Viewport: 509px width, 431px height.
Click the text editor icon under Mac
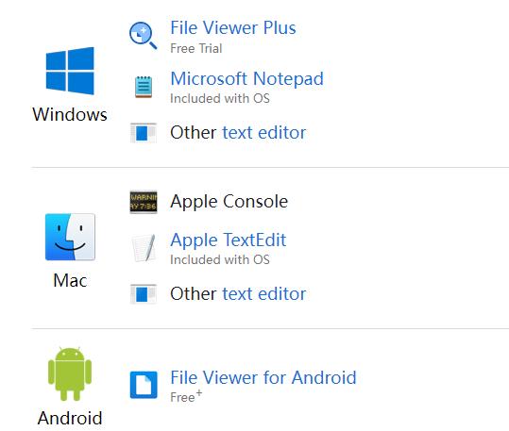(x=144, y=294)
